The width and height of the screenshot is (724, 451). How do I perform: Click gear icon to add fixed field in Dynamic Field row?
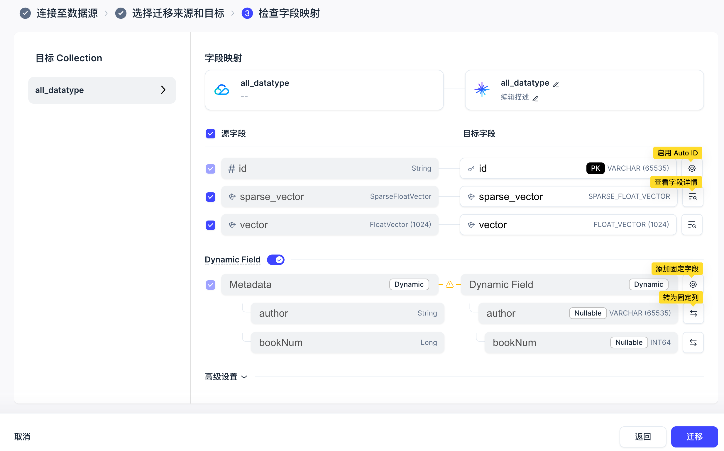pos(693,284)
